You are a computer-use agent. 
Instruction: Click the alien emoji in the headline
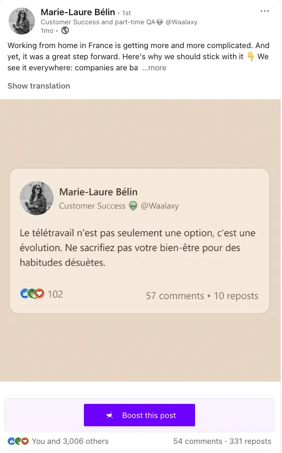[x=160, y=22]
